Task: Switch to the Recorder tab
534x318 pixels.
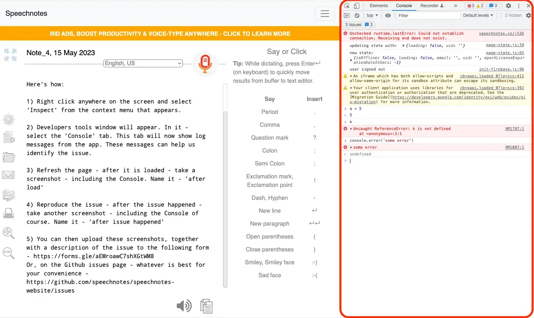Action: [x=431, y=6]
